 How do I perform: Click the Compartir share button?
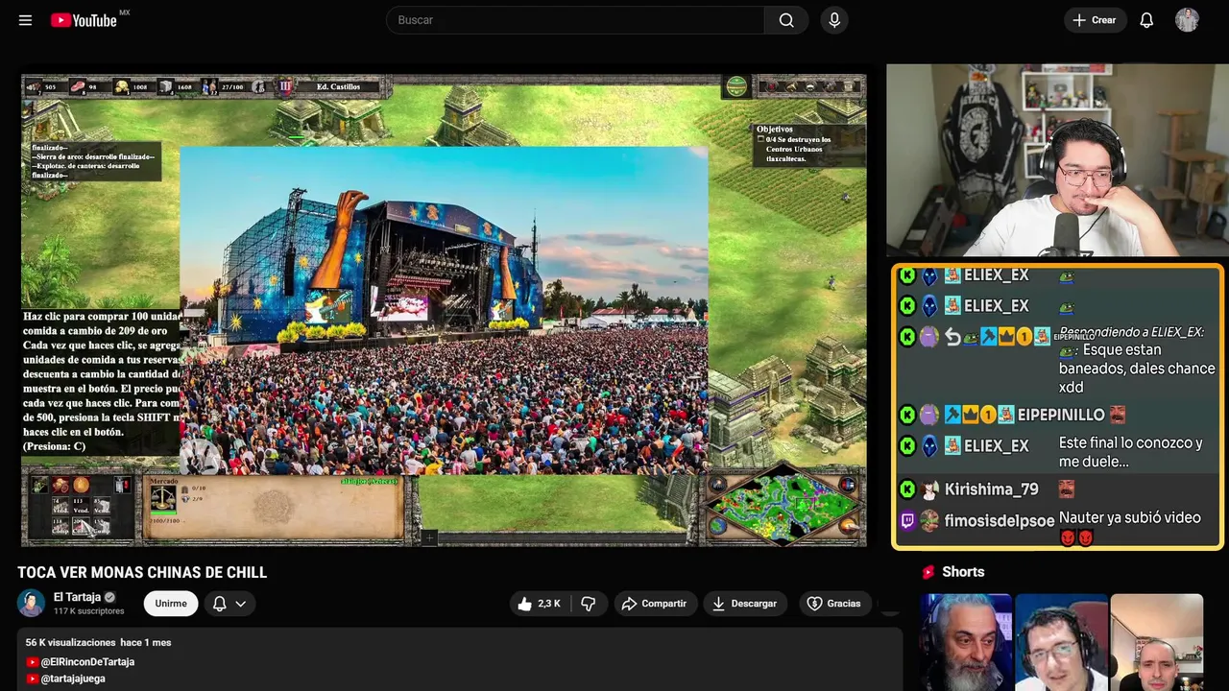pos(654,604)
